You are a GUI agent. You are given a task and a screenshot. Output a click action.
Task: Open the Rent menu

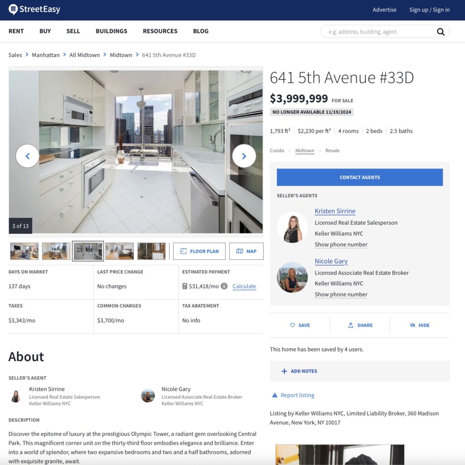point(16,31)
